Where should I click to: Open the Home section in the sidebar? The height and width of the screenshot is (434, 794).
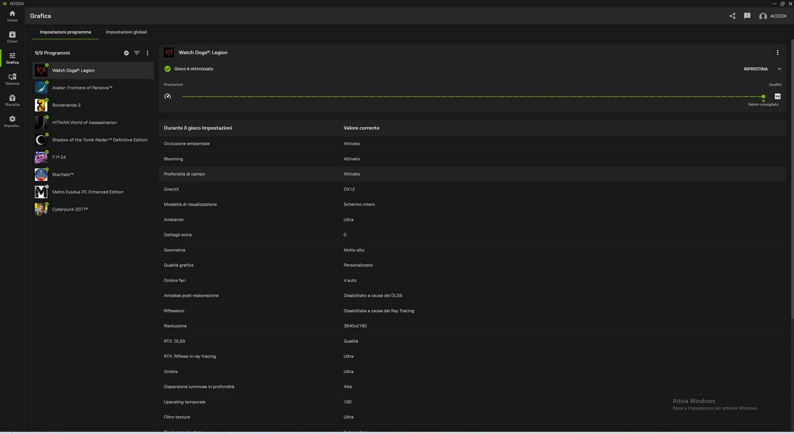tap(12, 16)
